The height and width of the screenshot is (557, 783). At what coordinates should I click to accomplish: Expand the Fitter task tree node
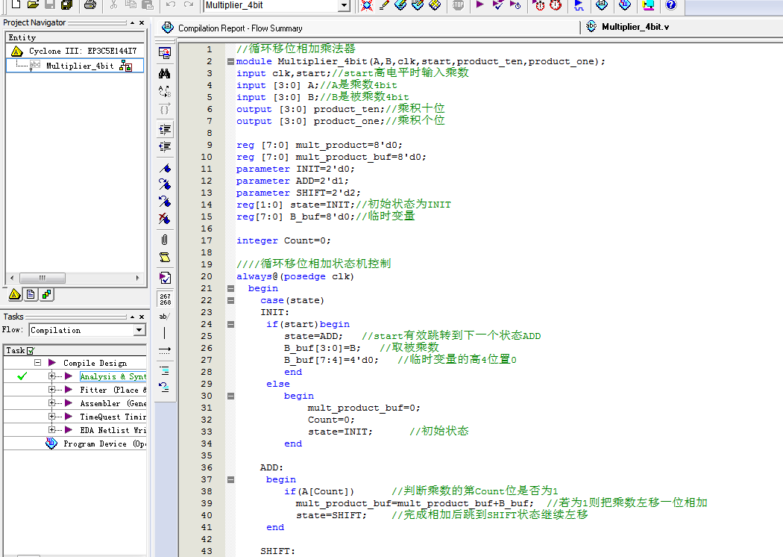[52, 390]
